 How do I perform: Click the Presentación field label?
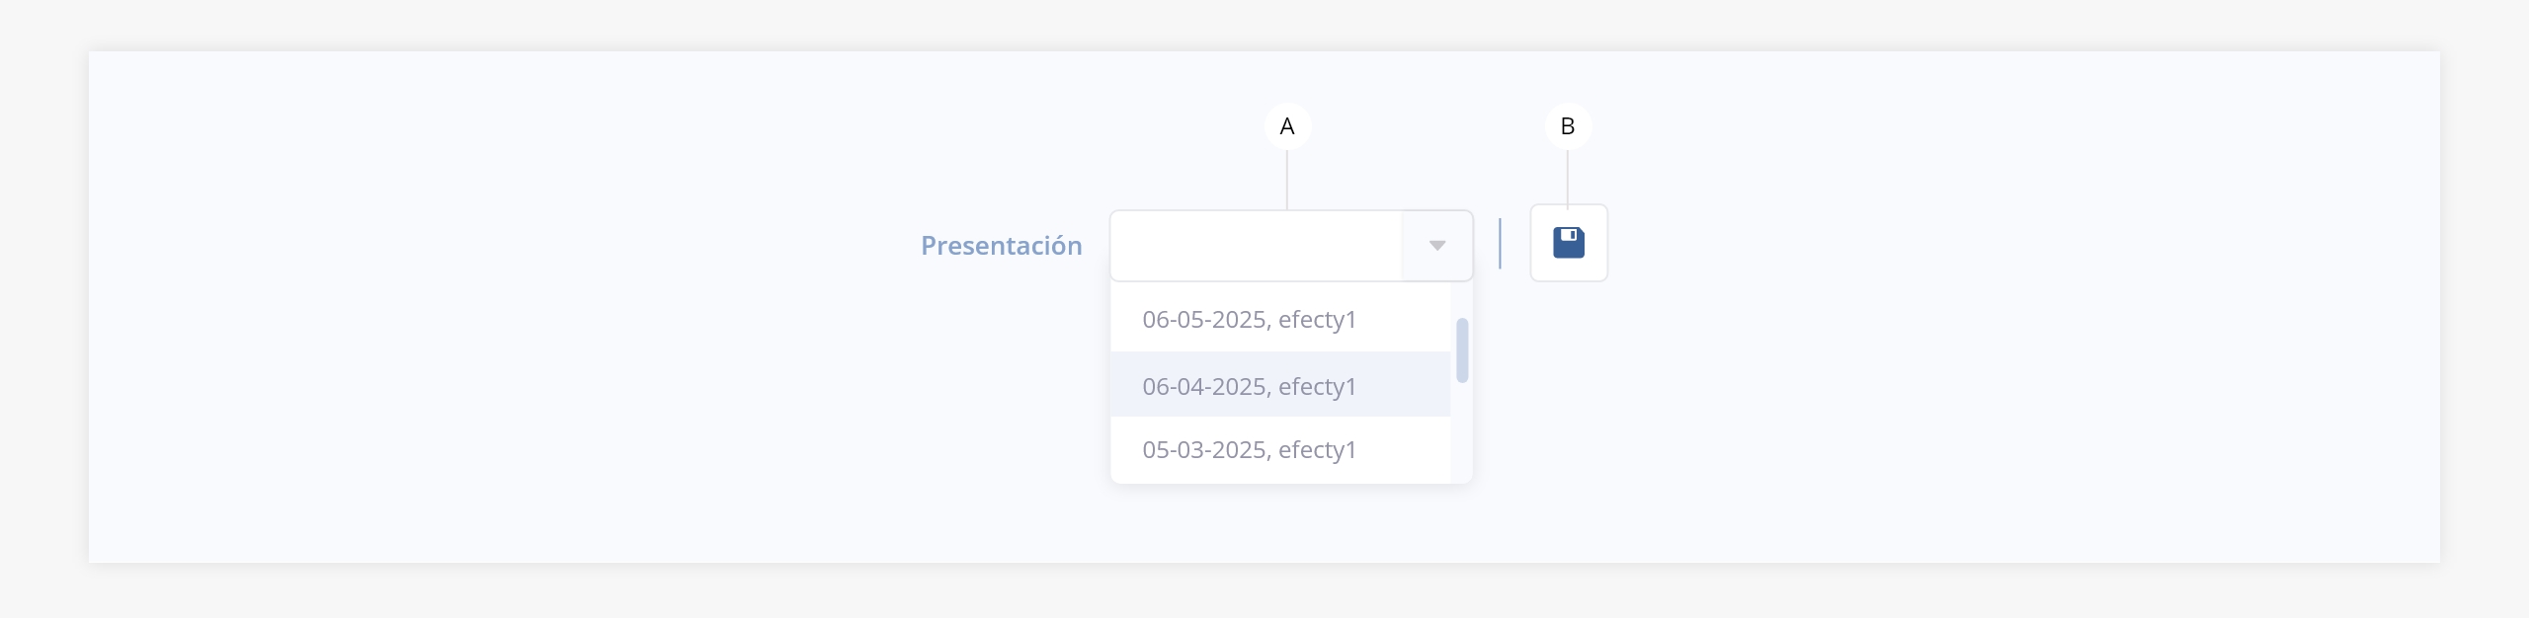point(1001,246)
